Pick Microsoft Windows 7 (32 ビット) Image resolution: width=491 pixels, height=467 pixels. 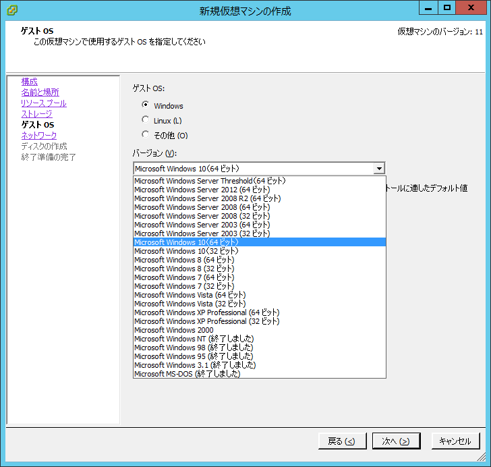(260, 286)
